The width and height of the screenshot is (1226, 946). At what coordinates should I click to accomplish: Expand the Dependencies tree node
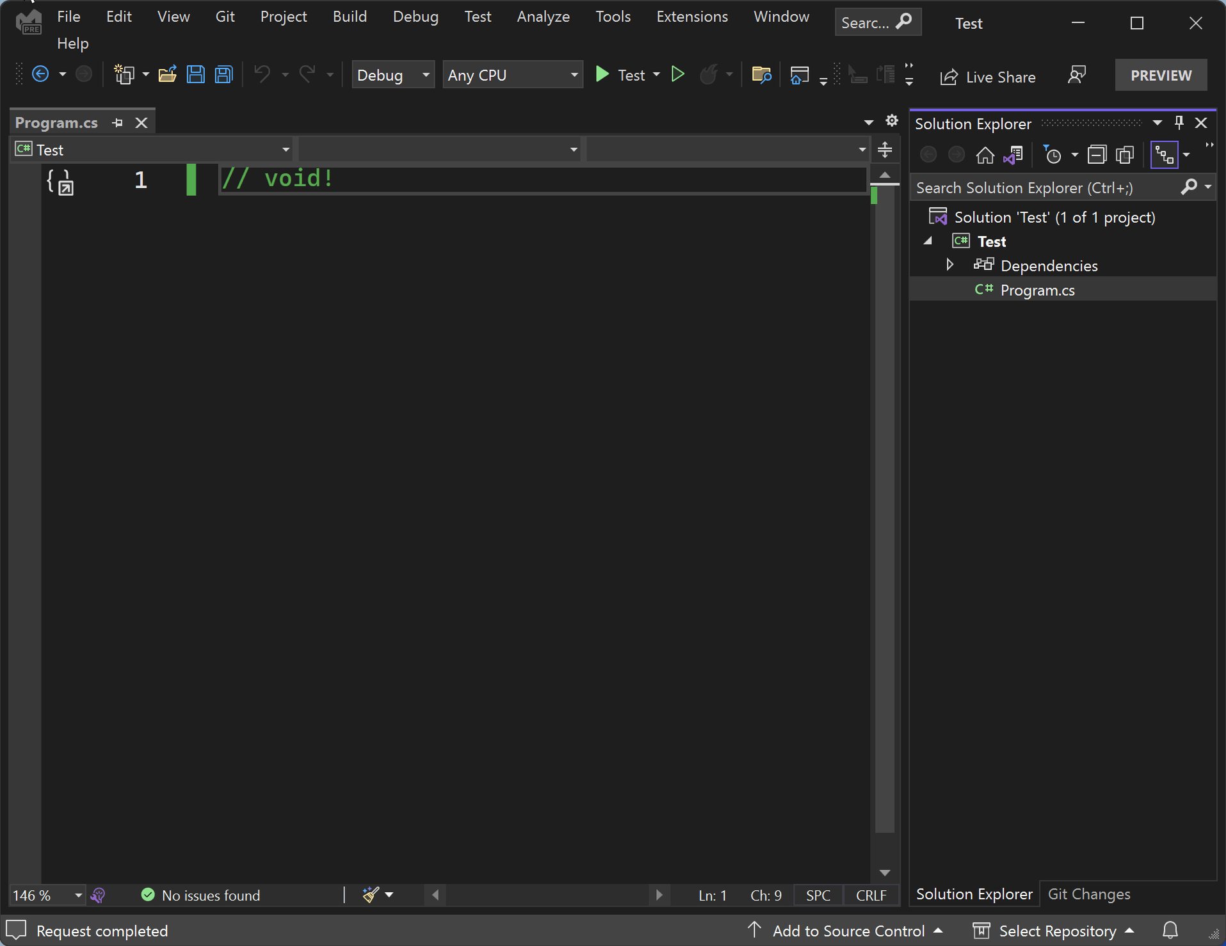click(x=949, y=265)
